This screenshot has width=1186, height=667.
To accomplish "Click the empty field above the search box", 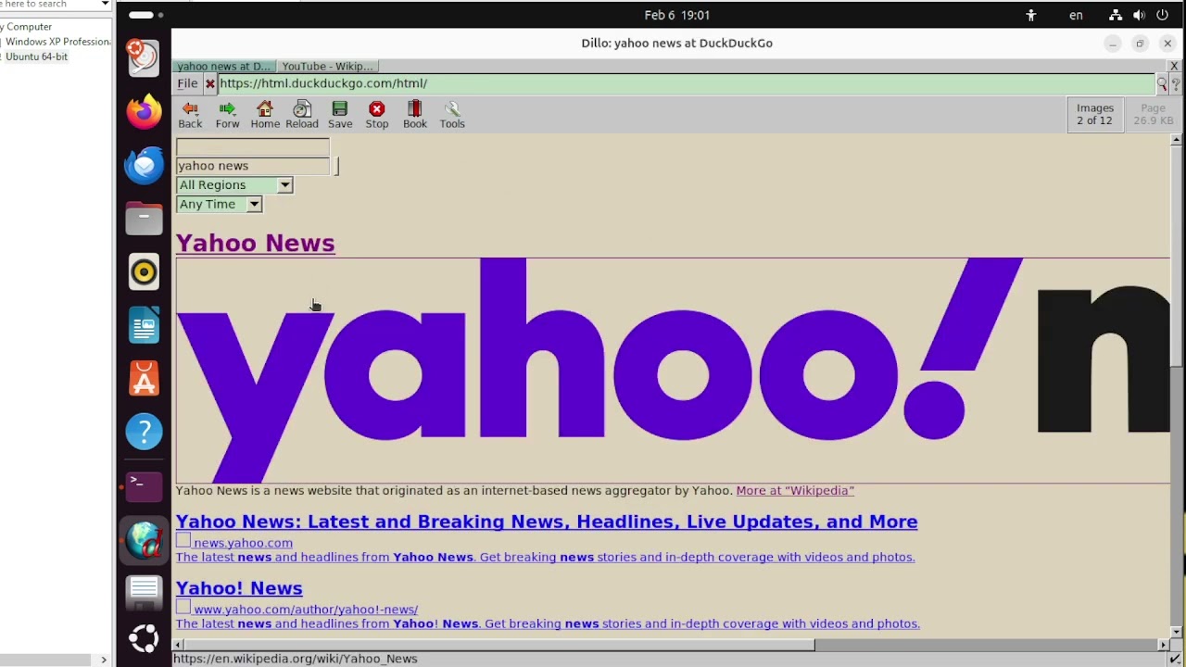I will tap(253, 146).
